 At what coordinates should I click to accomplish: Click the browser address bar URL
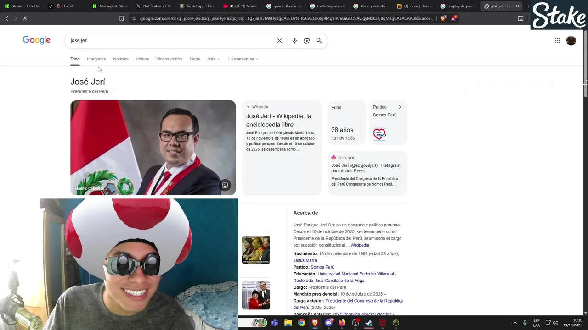[x=286, y=18]
